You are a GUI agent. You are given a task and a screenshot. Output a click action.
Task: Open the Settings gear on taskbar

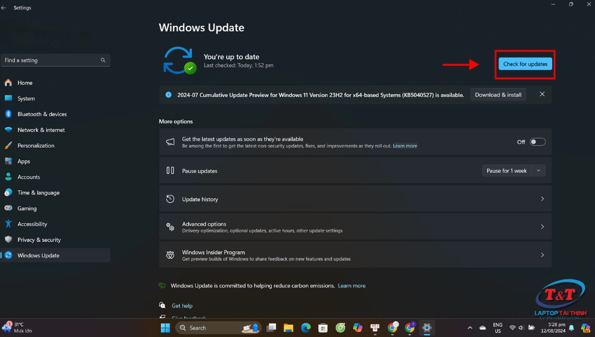point(427,328)
